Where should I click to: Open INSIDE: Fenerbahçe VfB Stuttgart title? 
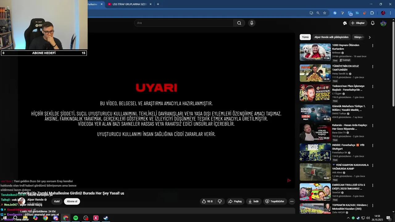[348, 147]
